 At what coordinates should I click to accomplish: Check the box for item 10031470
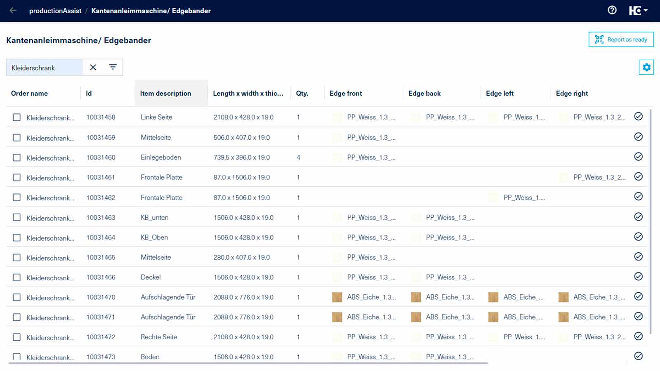(16, 297)
